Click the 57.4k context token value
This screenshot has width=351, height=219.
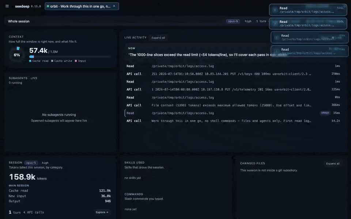coord(38,50)
